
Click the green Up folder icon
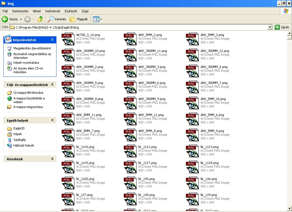(x=40, y=19)
